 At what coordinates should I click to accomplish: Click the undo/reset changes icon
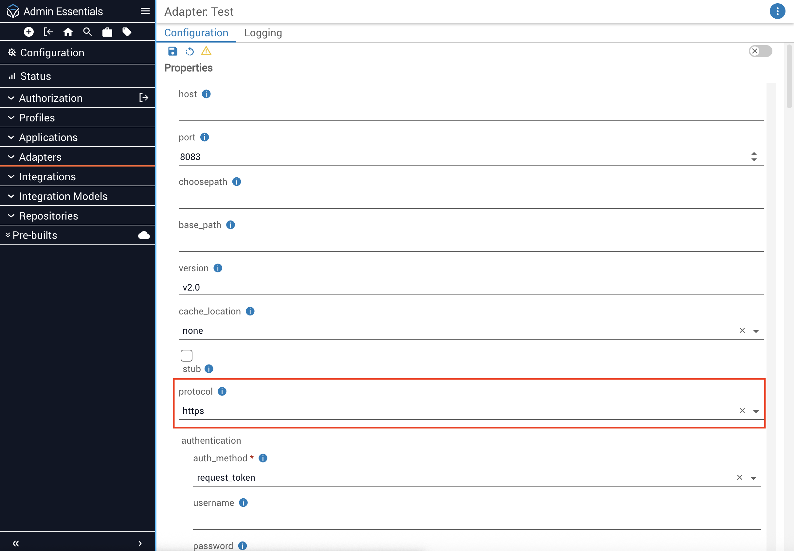(189, 51)
